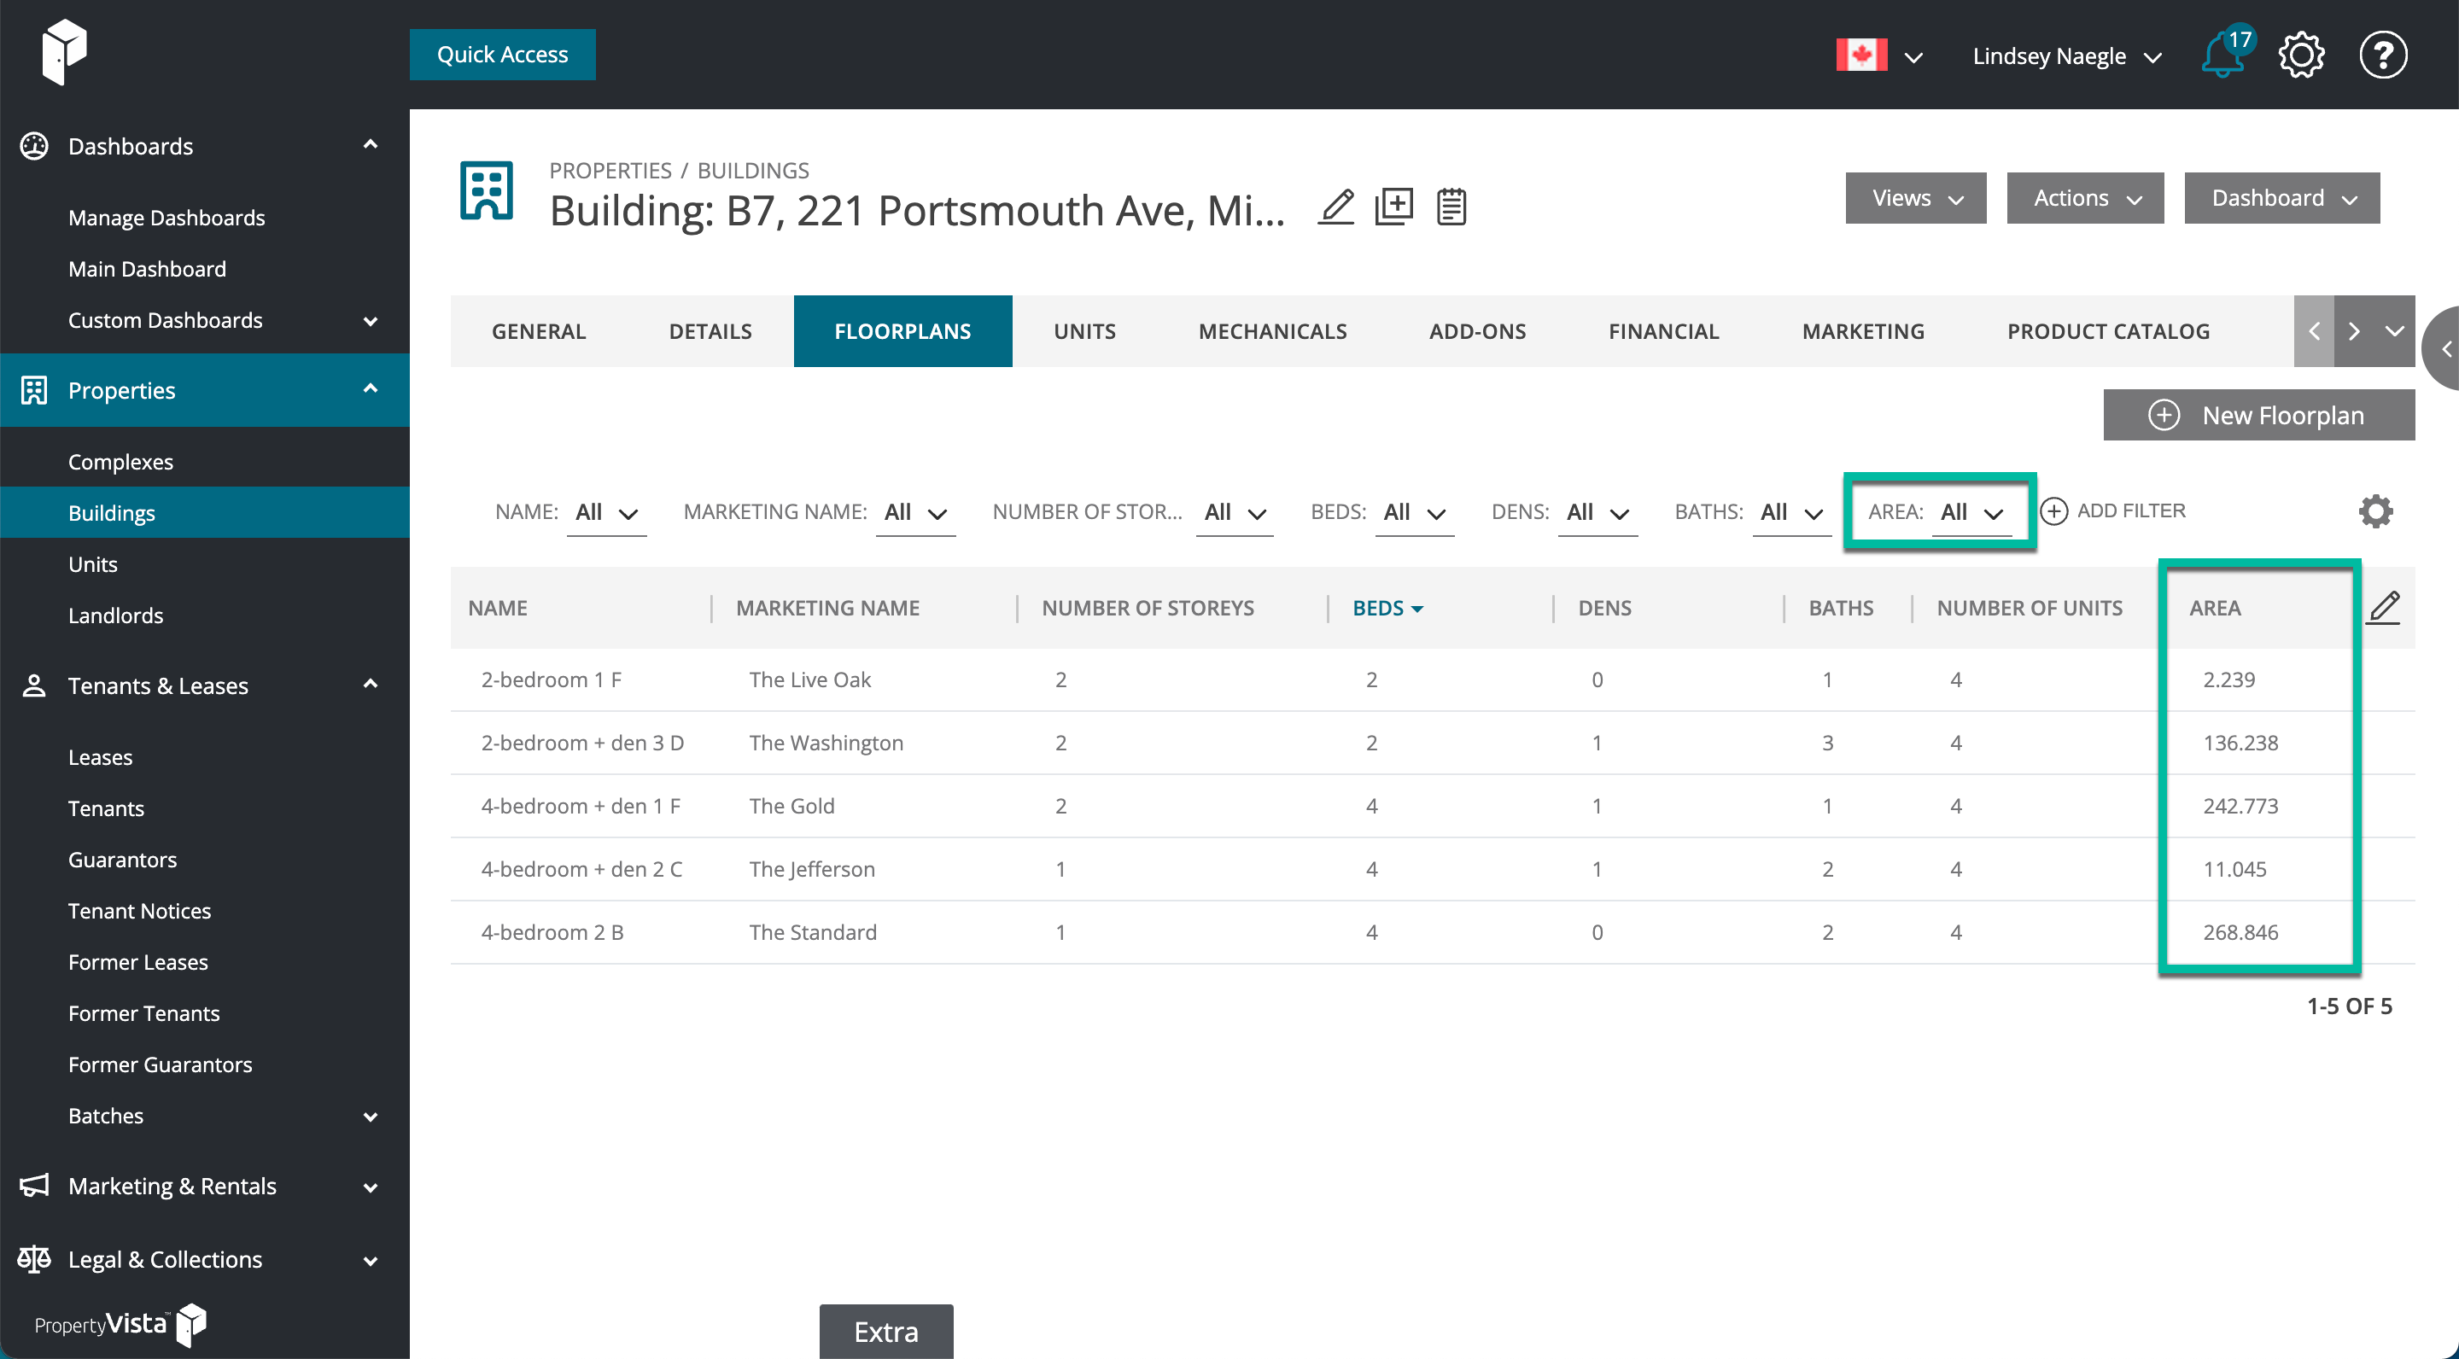Screen dimensions: 2459x1359
Task: Open Manage Dashboards in sidebar
Action: pyautogui.click(x=166, y=218)
